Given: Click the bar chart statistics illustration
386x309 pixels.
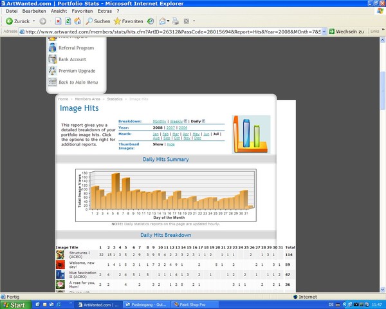Looking at the screenshot, I should tap(251, 135).
